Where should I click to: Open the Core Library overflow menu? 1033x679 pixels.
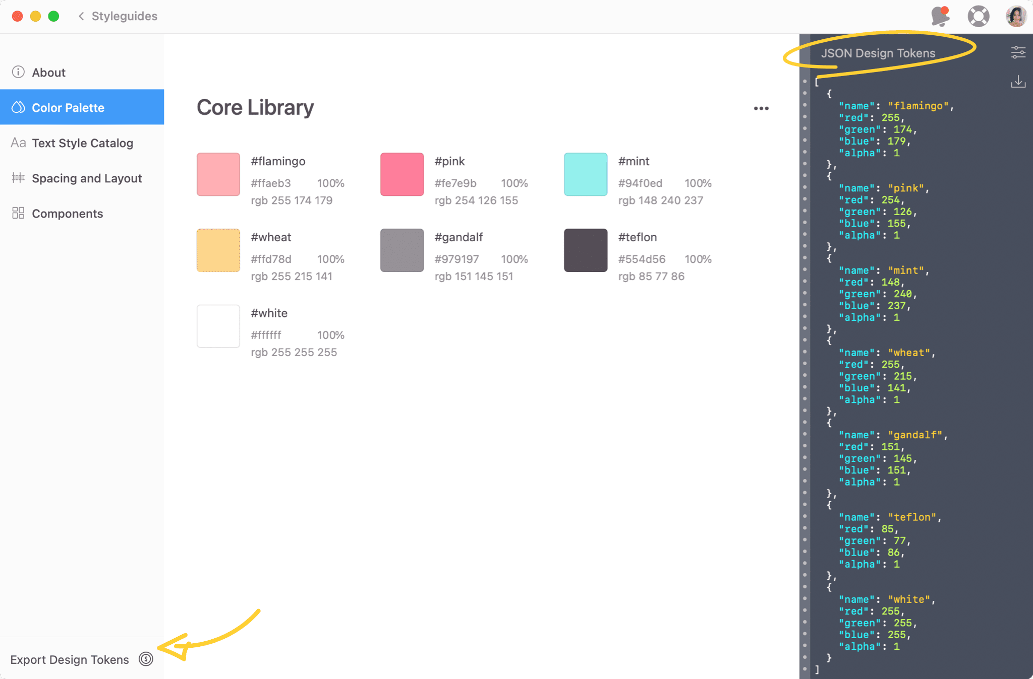tap(762, 108)
